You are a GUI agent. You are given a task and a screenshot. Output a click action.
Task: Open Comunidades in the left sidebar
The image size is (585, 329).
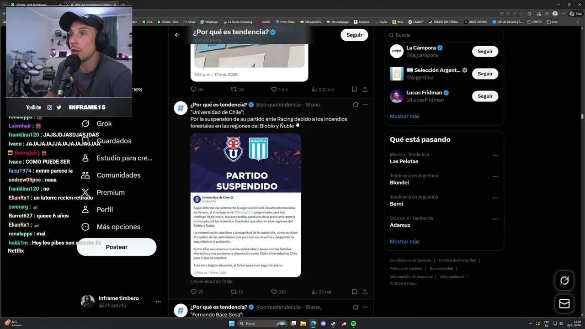coord(111,175)
